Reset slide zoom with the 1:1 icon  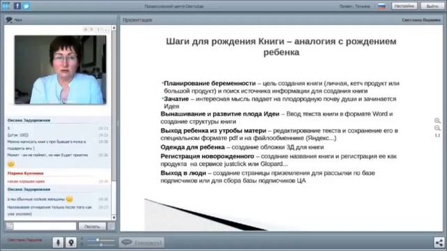(437, 135)
